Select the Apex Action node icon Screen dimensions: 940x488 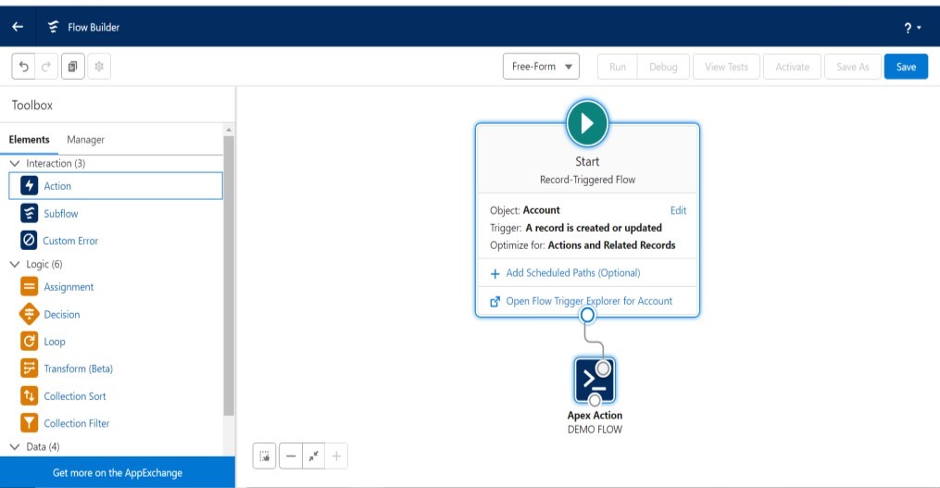[x=595, y=380]
